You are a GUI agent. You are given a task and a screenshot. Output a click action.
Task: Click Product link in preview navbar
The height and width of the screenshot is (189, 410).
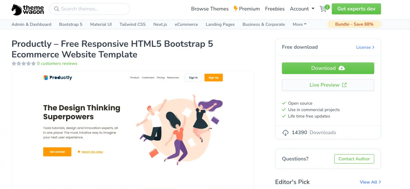pyautogui.click(x=135, y=77)
